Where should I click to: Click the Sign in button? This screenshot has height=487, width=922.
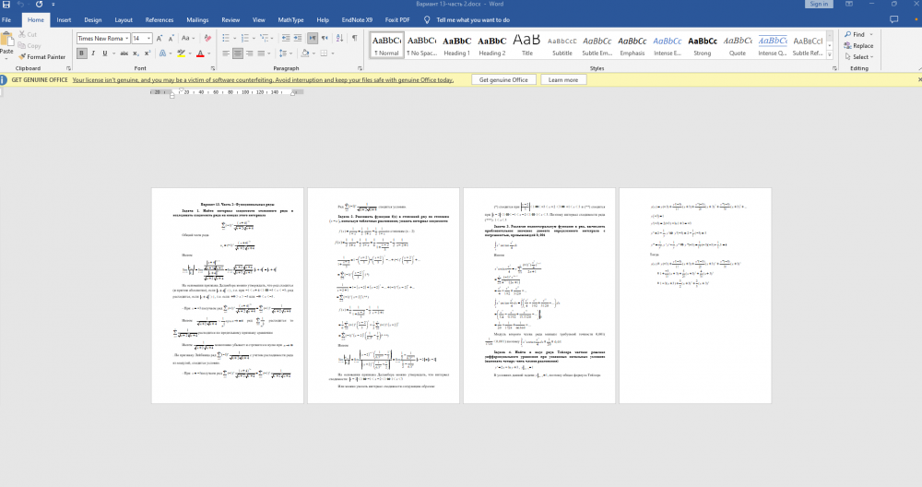pyautogui.click(x=819, y=4)
